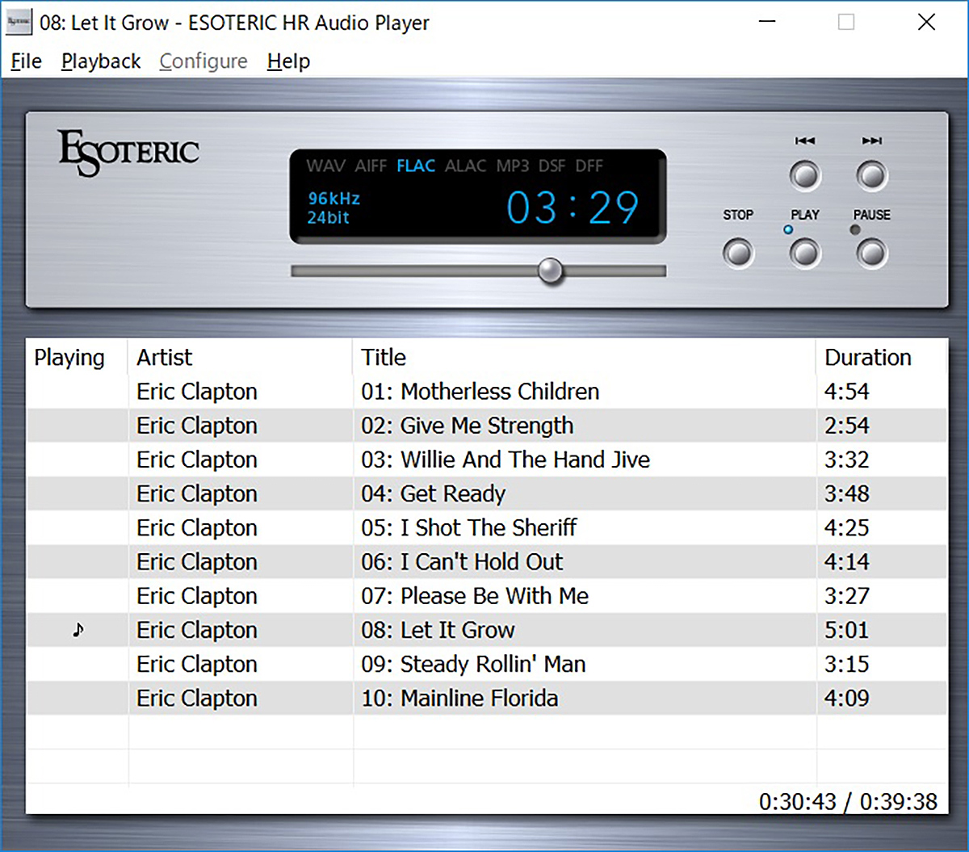Click the 24bit depth readout

click(328, 217)
